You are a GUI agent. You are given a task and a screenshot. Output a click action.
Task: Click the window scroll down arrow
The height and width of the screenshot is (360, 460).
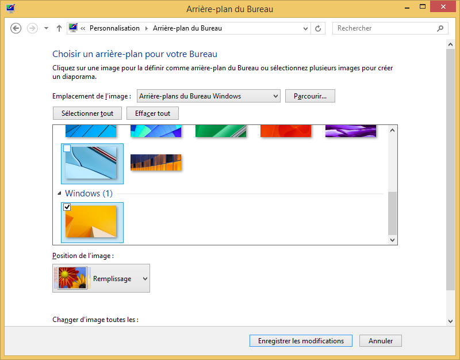pos(451,321)
